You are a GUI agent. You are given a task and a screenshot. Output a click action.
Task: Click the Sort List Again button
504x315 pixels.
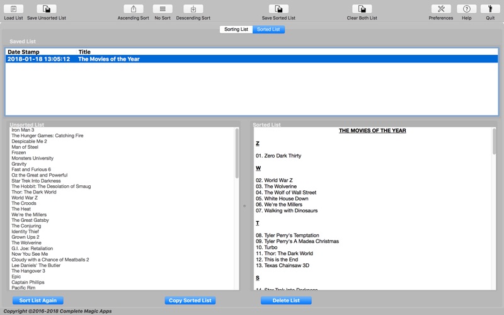click(x=38, y=301)
